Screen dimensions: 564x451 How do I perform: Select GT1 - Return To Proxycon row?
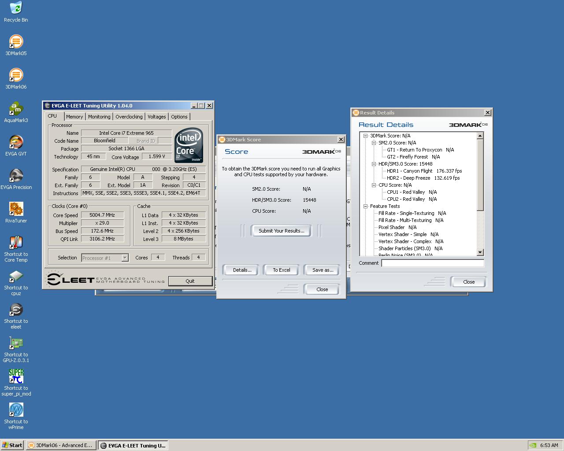pyautogui.click(x=420, y=150)
